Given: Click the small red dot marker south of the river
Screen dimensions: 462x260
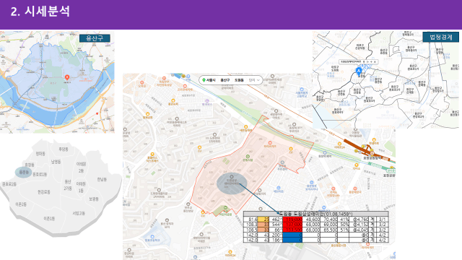Looking at the screenshot, I should (97, 114).
